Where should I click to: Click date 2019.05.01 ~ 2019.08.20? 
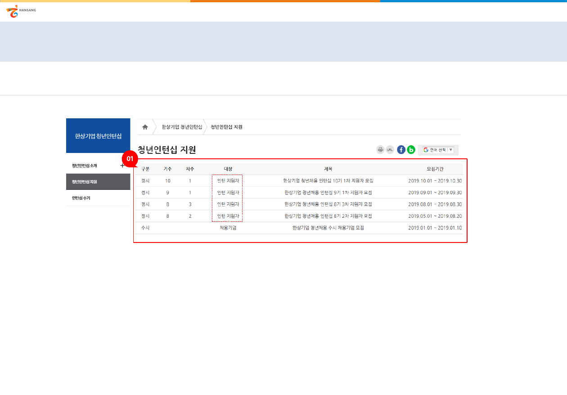435,216
